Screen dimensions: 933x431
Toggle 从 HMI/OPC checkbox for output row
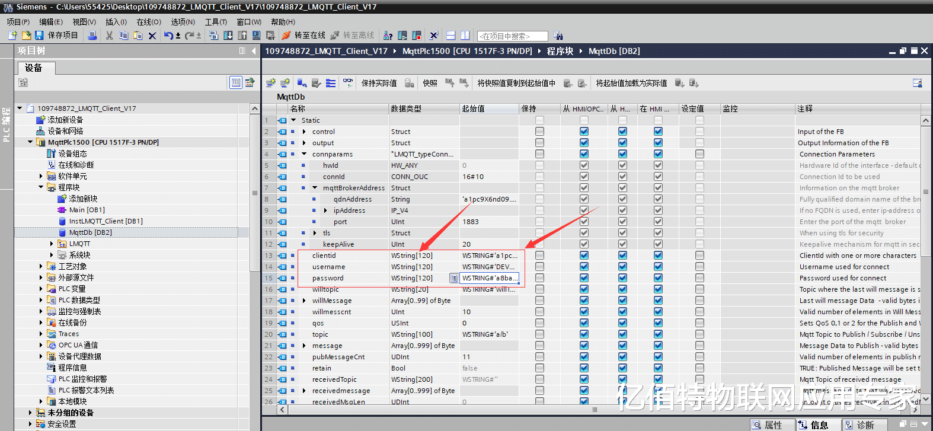pyautogui.click(x=584, y=143)
